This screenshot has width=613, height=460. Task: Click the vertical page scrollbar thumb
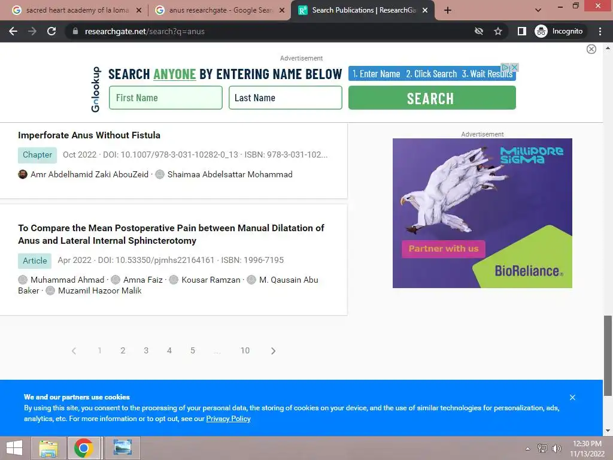pyautogui.click(x=608, y=356)
